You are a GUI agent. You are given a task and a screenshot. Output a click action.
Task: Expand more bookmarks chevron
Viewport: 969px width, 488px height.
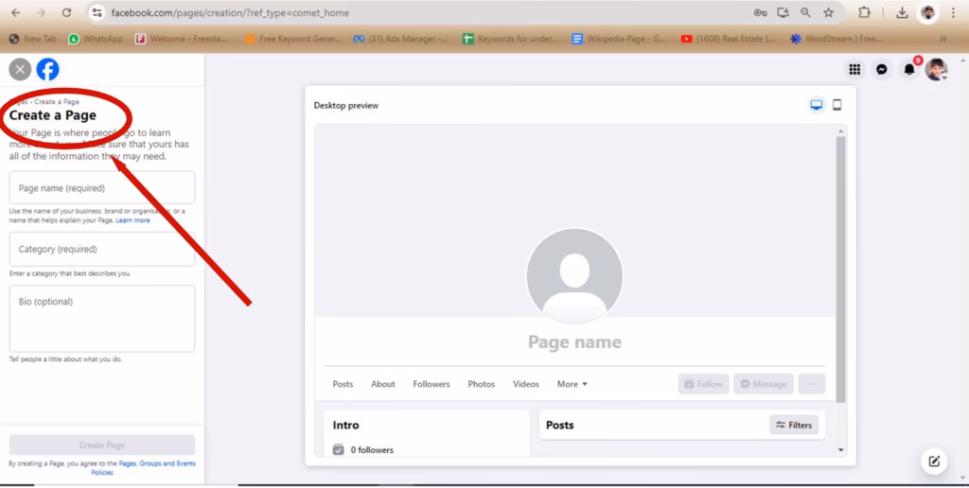click(x=943, y=39)
